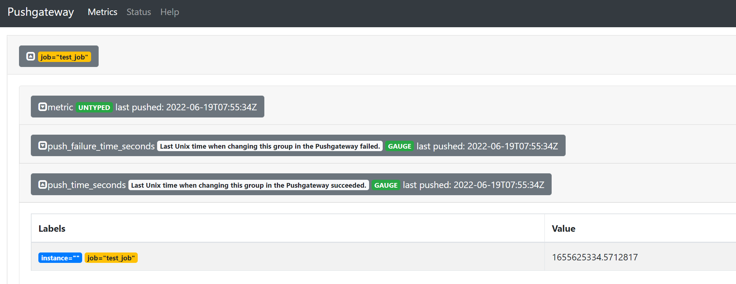Click GAUGE badge on push_failure_time_seconds
This screenshot has width=736, height=284.
coord(399,146)
